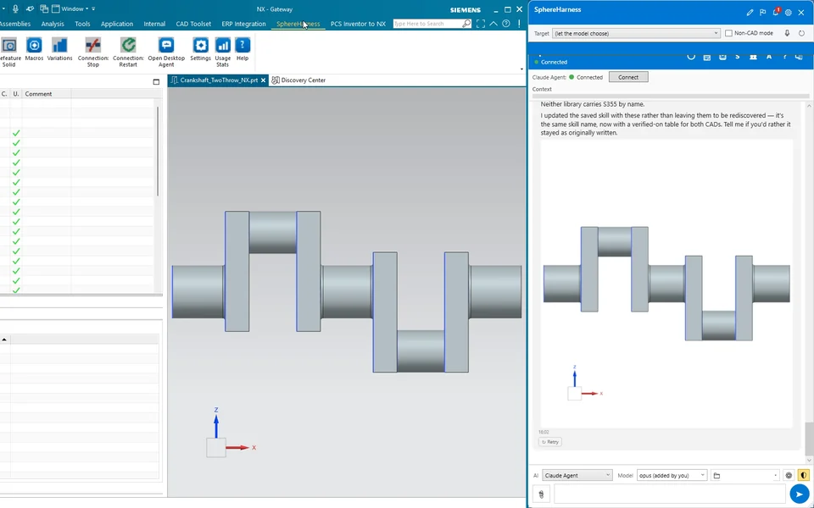Open the ERP Integration ribbon tab

click(243, 24)
